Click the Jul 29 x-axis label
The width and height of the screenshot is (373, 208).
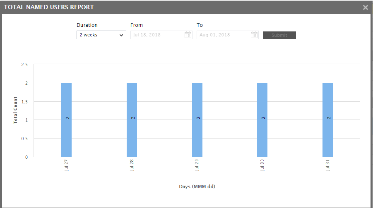[197, 165]
